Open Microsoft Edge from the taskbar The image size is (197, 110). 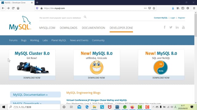click(87, 107)
